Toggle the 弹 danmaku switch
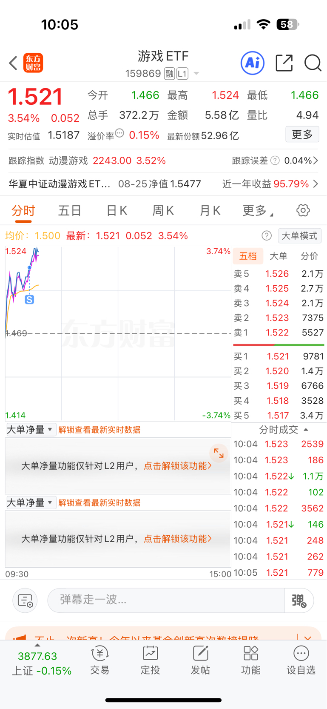 coord(299,600)
